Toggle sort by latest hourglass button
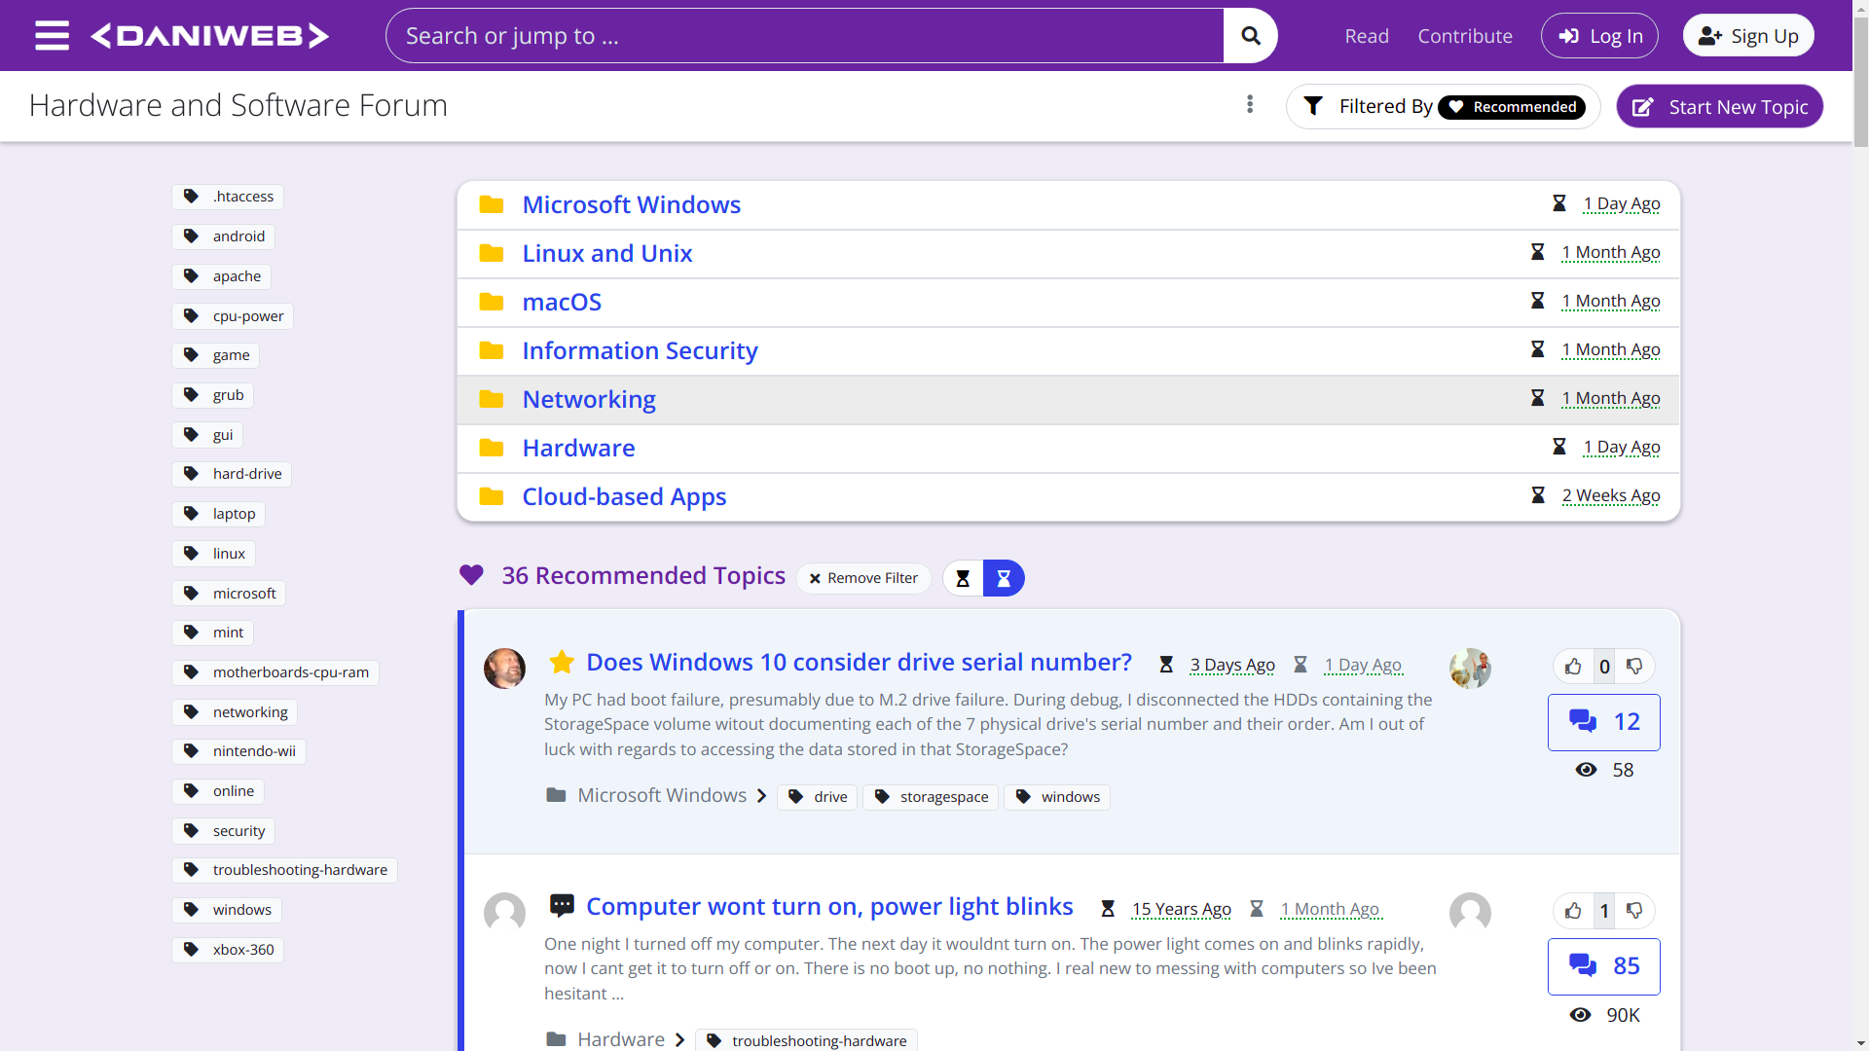Screen dimensions: 1869x1051 tap(1004, 578)
